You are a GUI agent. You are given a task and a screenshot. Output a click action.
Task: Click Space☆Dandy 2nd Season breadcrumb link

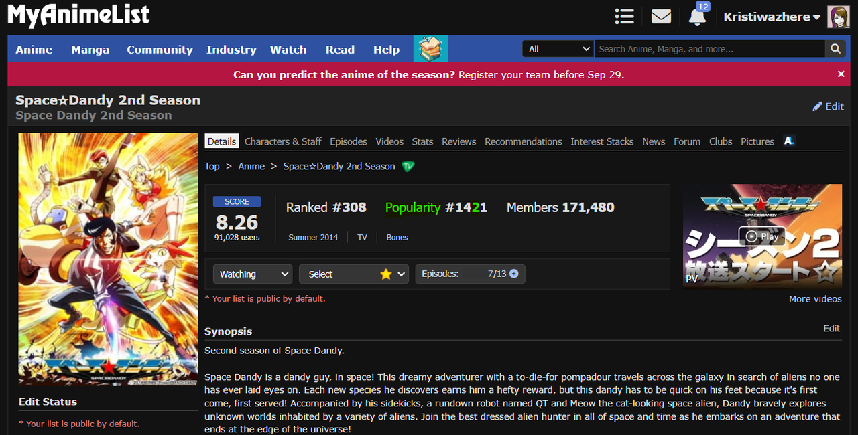click(x=339, y=166)
